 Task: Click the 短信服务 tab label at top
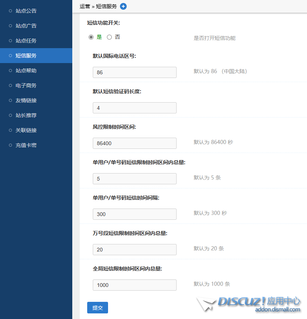[107, 6]
